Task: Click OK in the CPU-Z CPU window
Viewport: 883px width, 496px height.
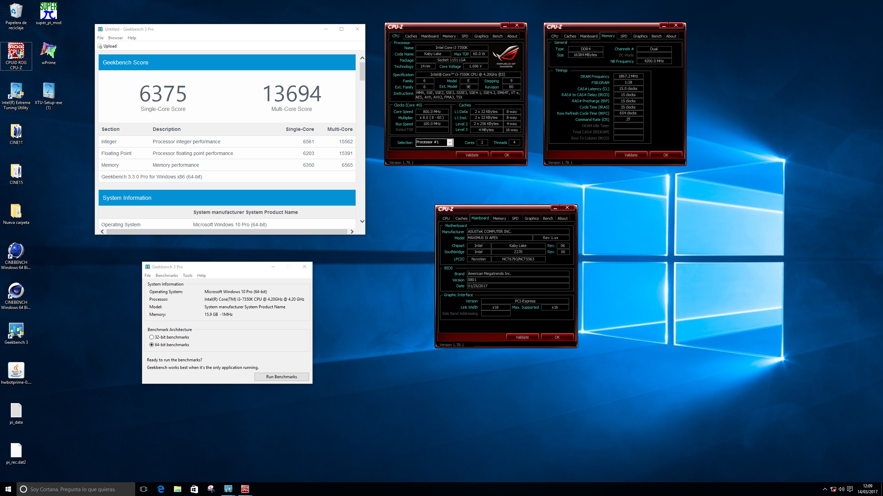Action: [507, 155]
